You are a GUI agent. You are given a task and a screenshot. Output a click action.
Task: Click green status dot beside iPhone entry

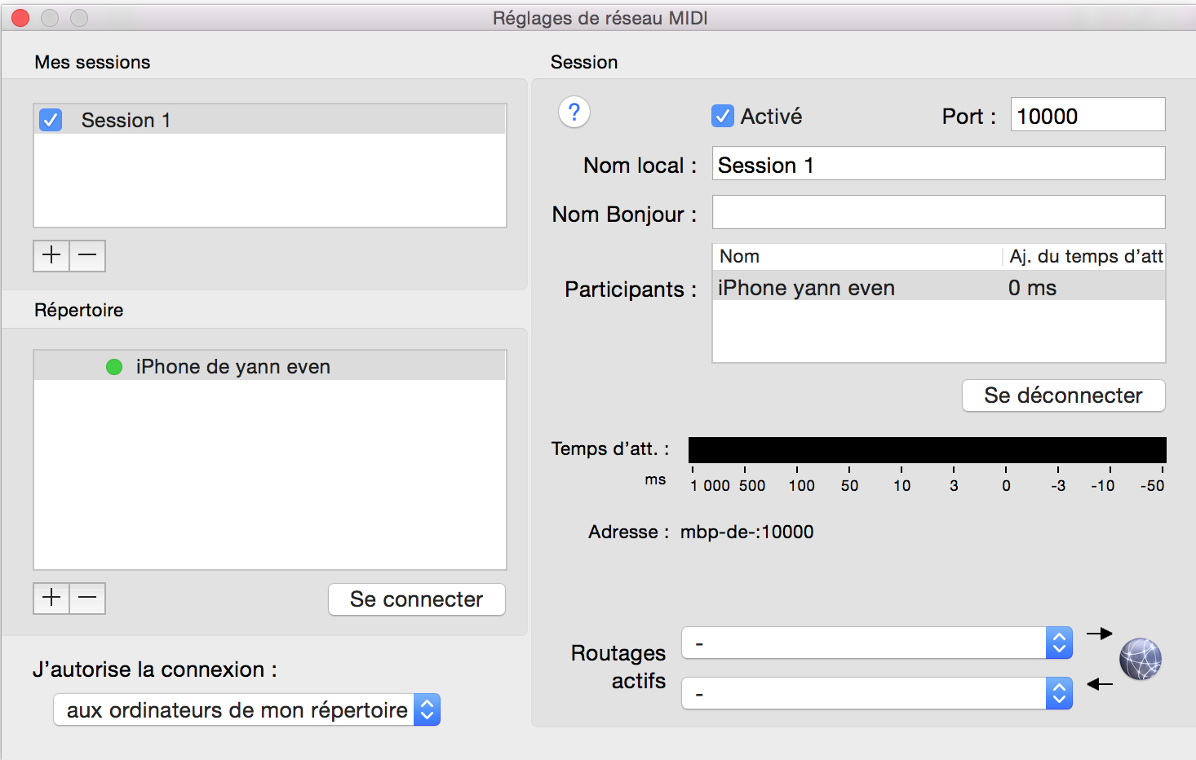coord(114,367)
